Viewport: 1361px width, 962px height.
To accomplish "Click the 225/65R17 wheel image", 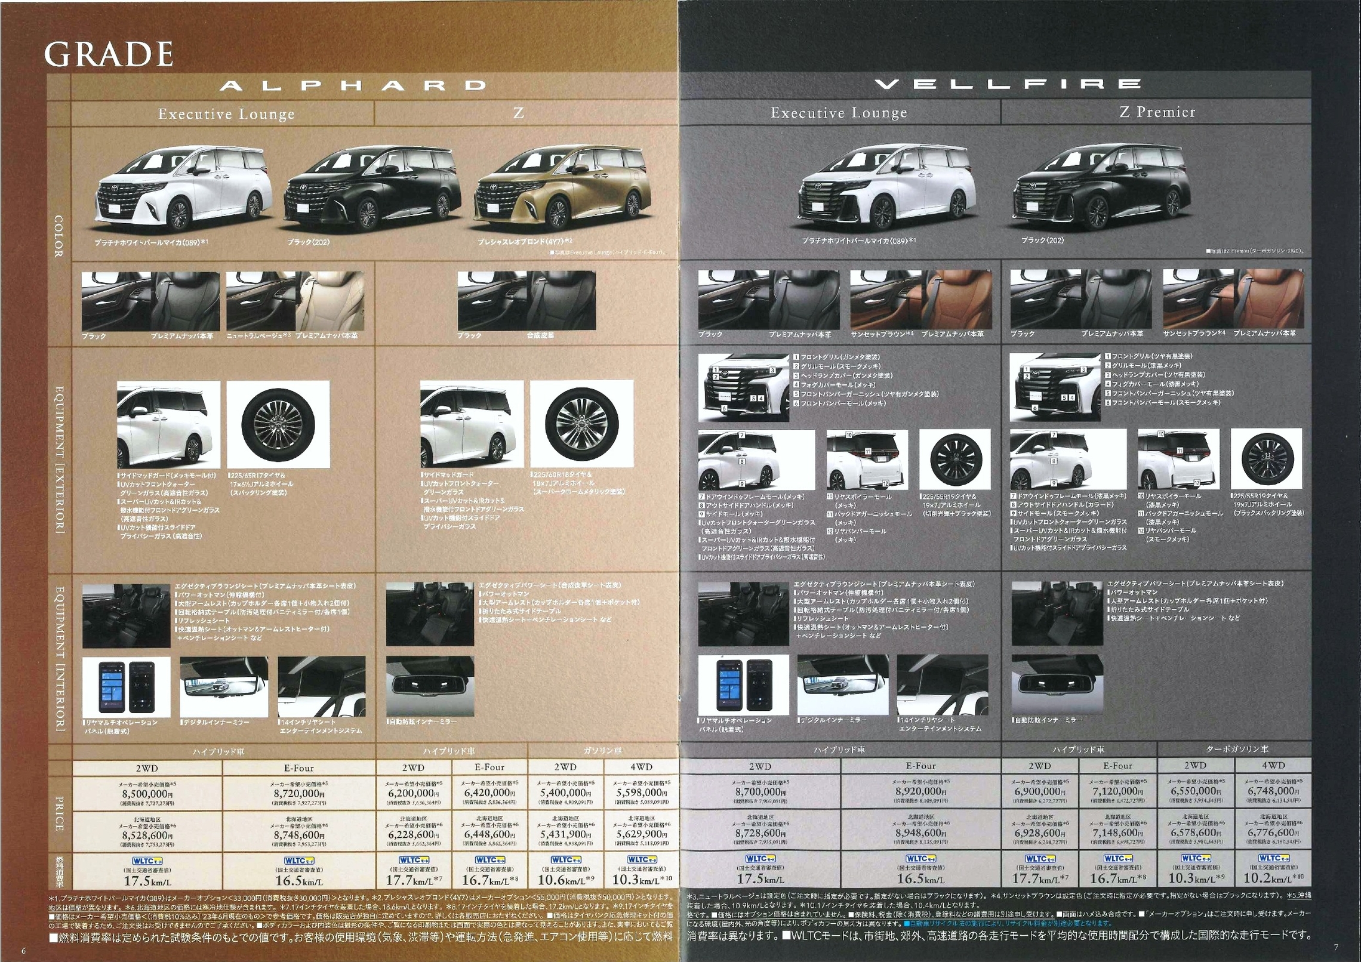I will (x=278, y=425).
